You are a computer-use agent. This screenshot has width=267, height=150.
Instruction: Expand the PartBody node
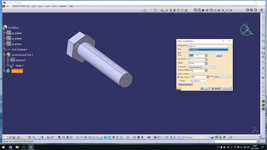(x=4, y=71)
